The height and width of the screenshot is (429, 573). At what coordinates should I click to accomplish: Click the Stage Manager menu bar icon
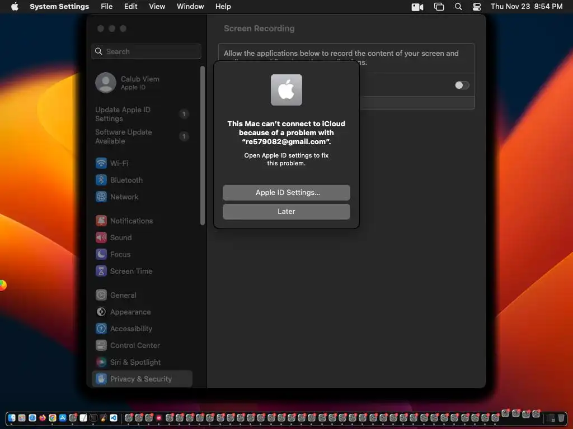point(439,7)
